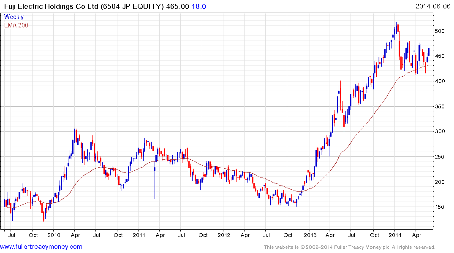
Task: Click the 250 price axis label
Action: point(440,157)
